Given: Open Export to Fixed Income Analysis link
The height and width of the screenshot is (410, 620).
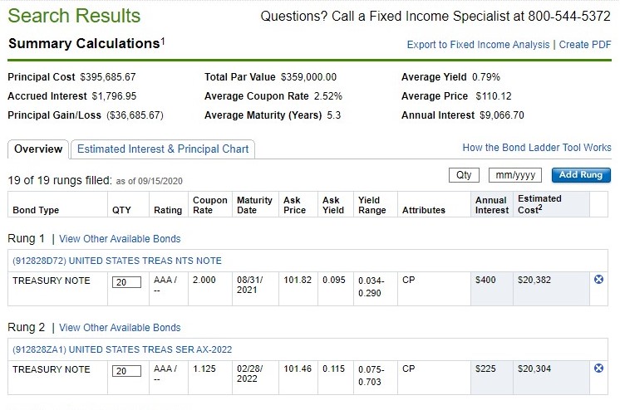Looking at the screenshot, I should click(478, 45).
